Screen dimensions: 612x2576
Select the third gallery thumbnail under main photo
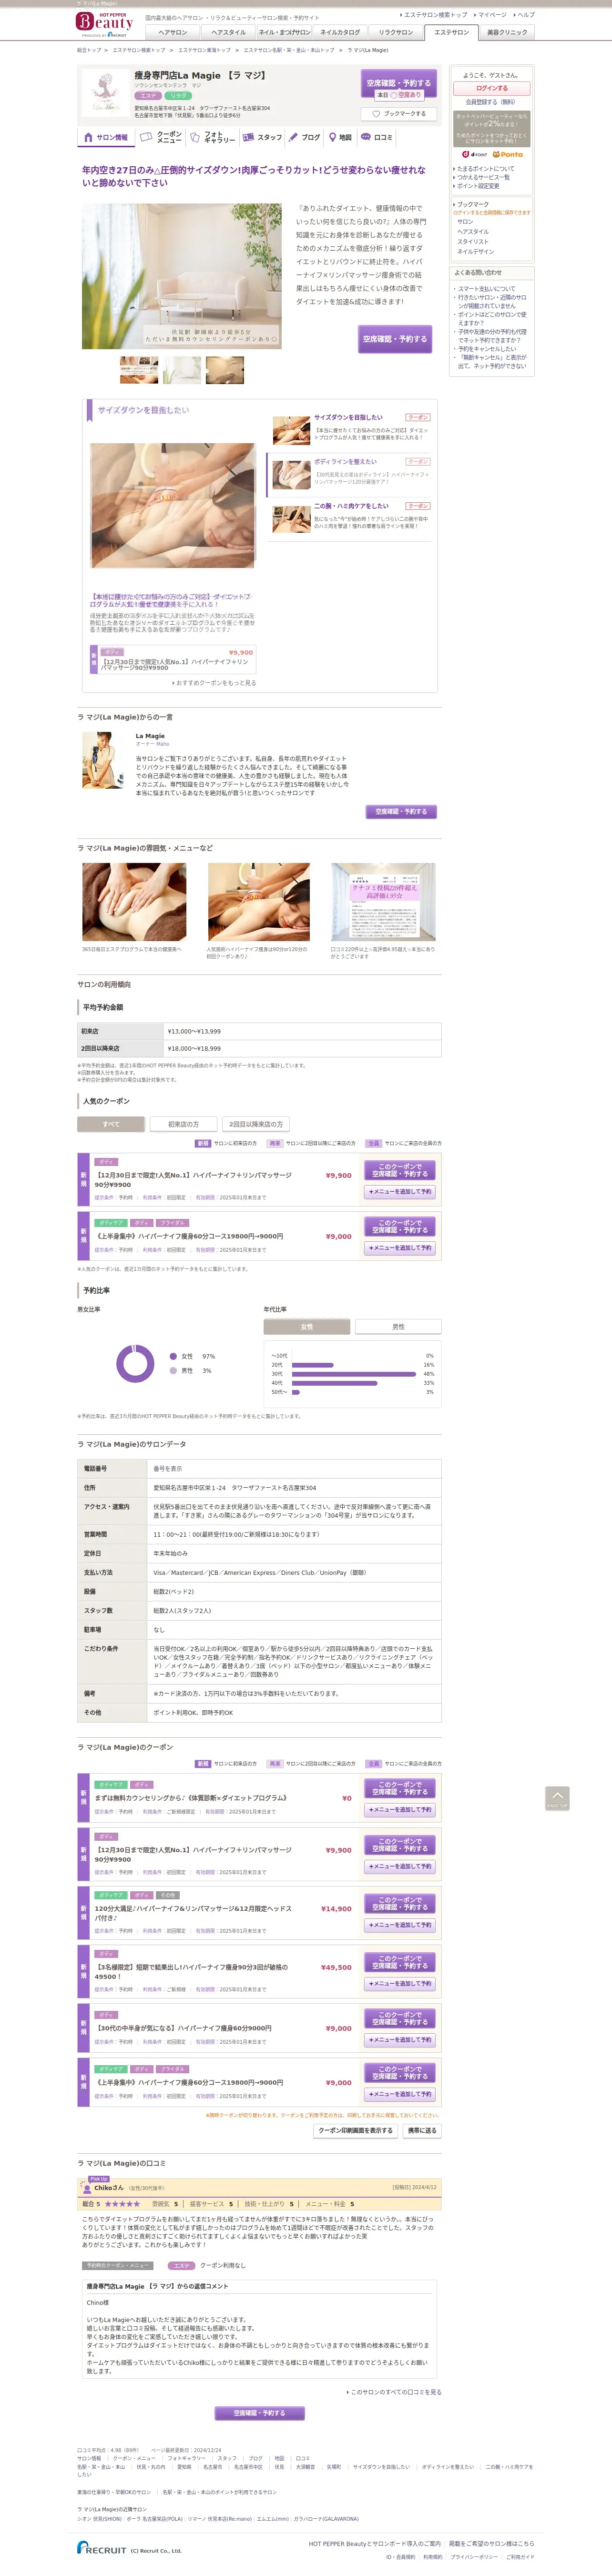click(x=224, y=370)
